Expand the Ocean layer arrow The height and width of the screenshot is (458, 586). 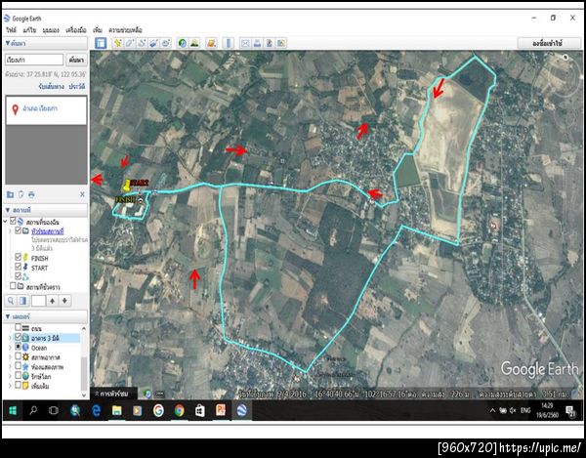click(10, 348)
